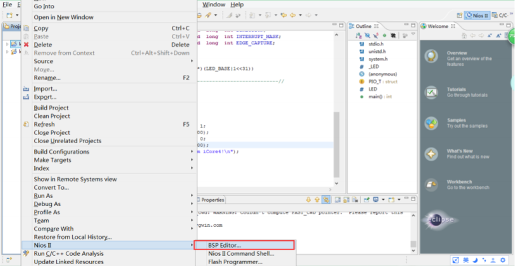Expand the first project tree node

(x=8, y=44)
